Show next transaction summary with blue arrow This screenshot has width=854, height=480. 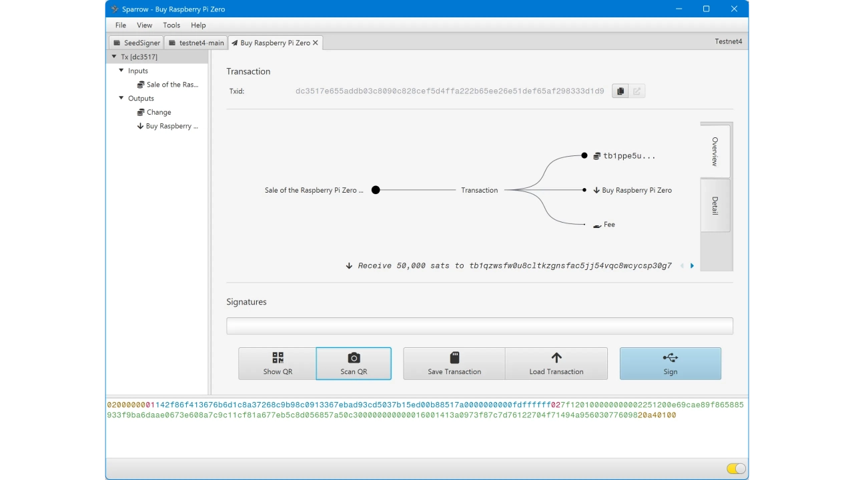pyautogui.click(x=692, y=266)
